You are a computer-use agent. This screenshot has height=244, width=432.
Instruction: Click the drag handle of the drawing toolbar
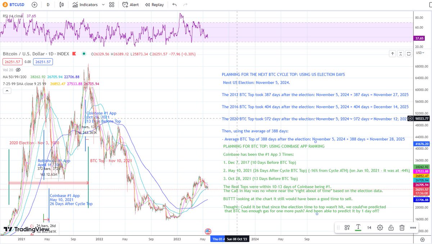(x=338, y=227)
